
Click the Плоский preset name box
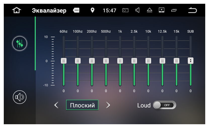82,105
